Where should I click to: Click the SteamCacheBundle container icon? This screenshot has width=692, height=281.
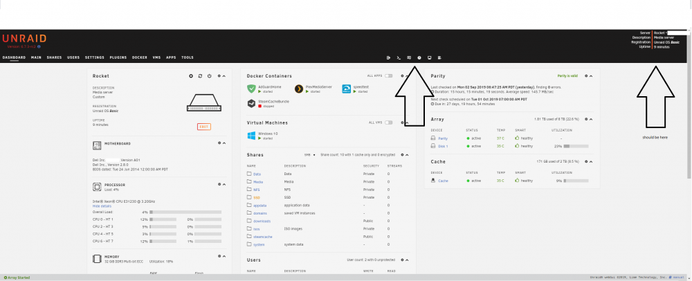click(252, 104)
